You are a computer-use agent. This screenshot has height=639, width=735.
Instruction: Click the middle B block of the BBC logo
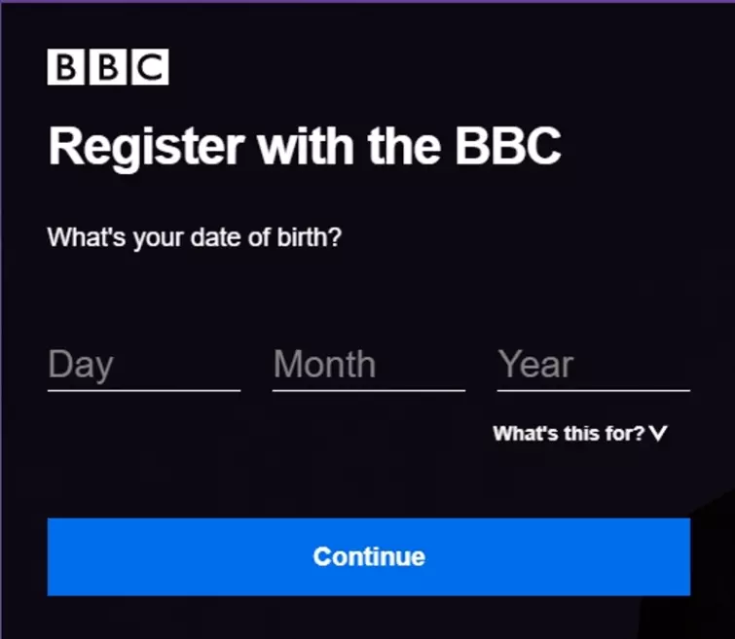pos(108,67)
